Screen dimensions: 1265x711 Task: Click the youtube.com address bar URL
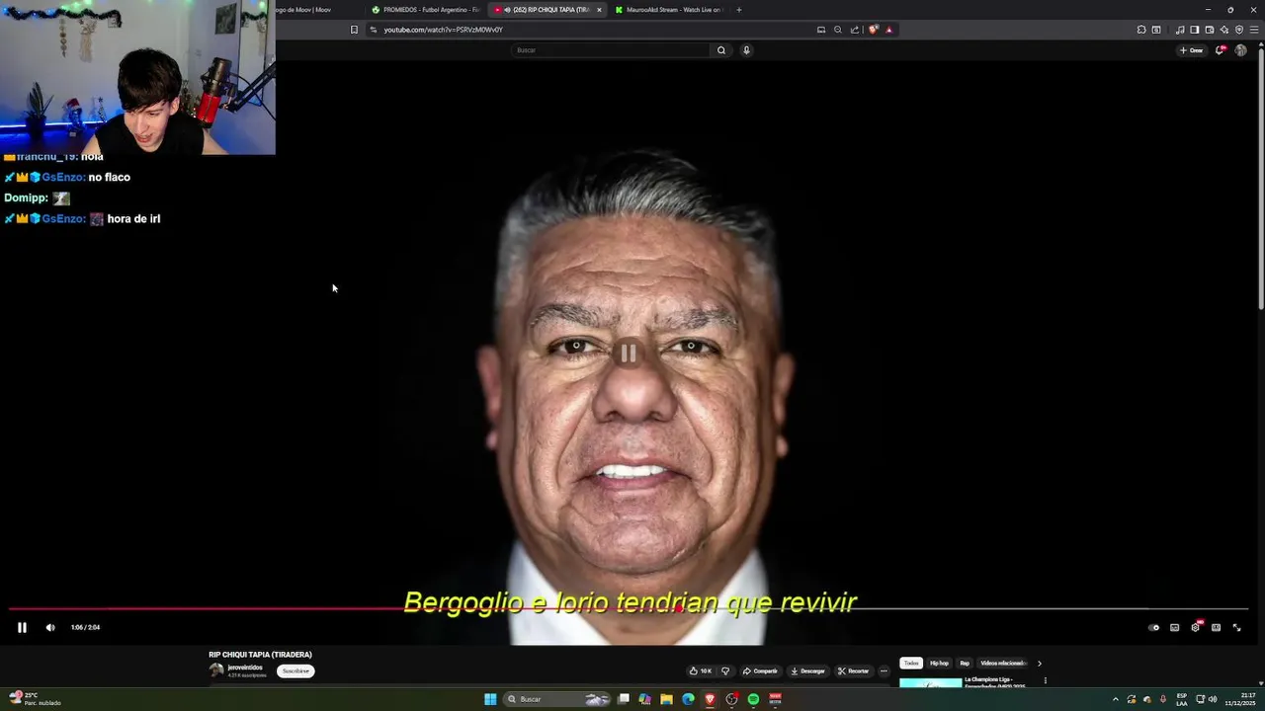click(443, 30)
